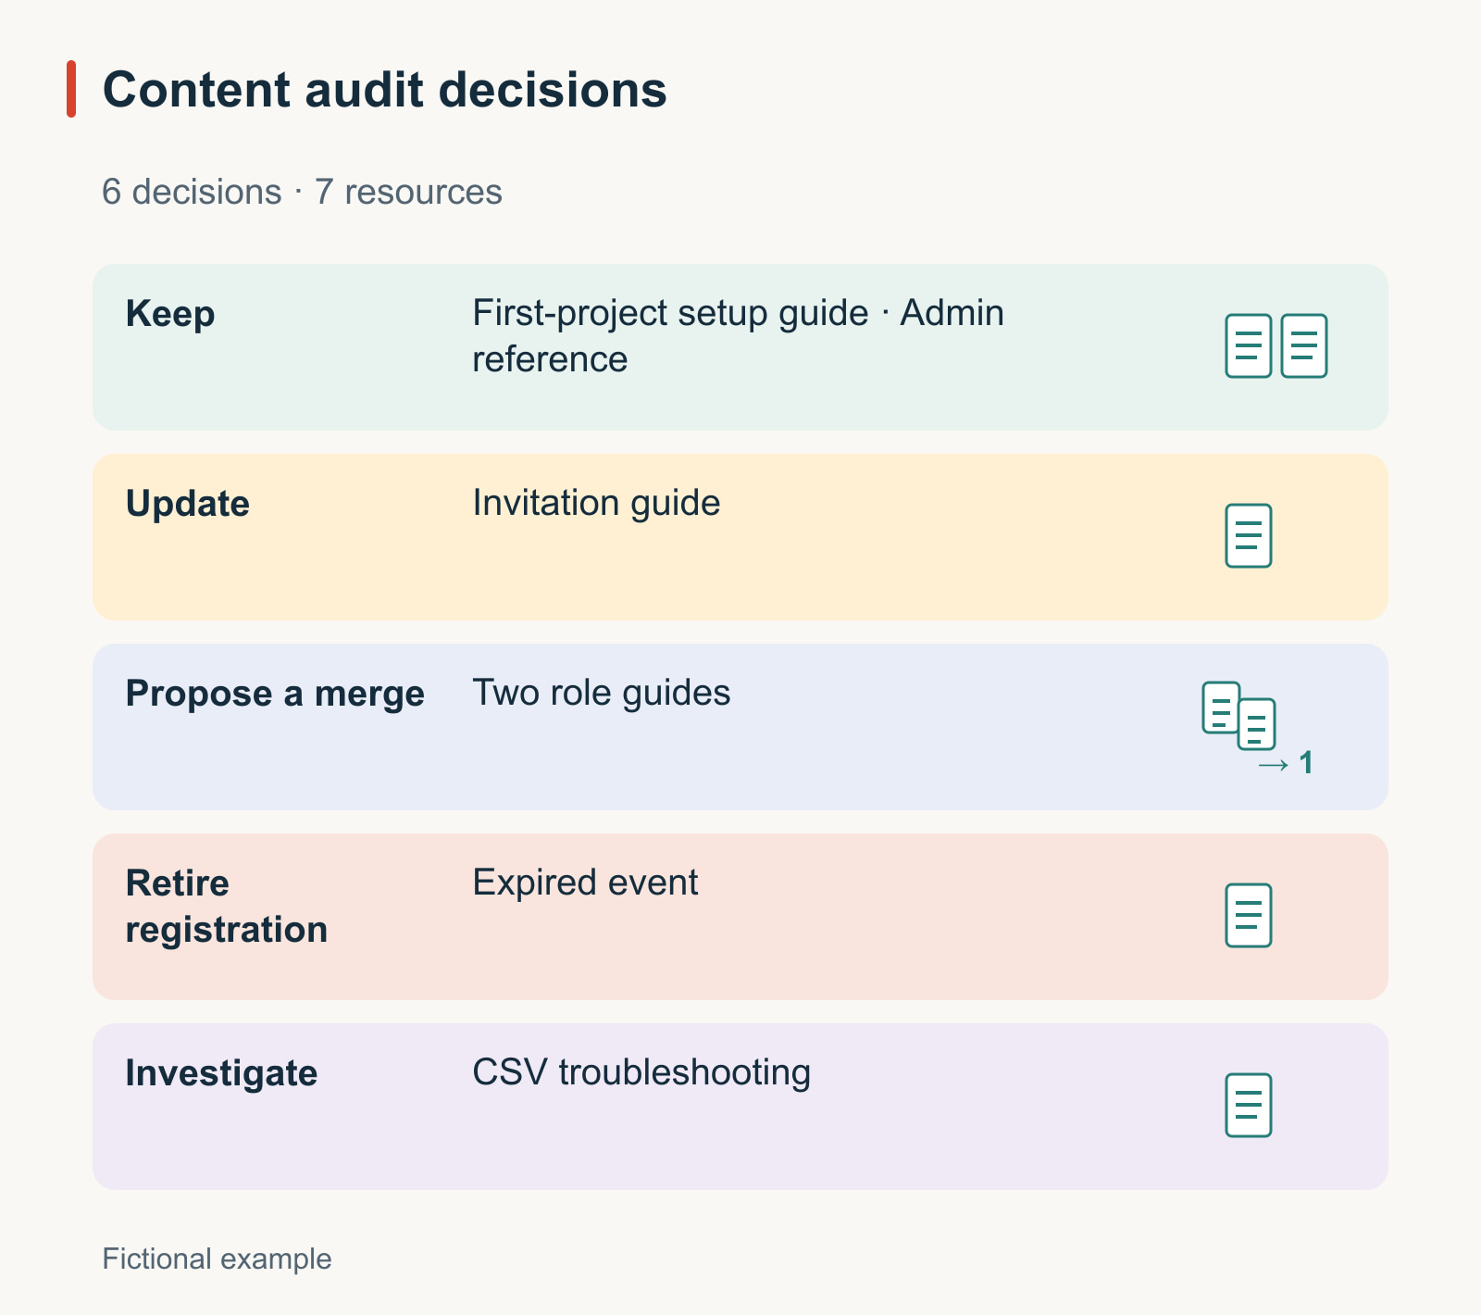Click the right document icon in the Keep row
This screenshot has height=1315, width=1481.
[1304, 345]
